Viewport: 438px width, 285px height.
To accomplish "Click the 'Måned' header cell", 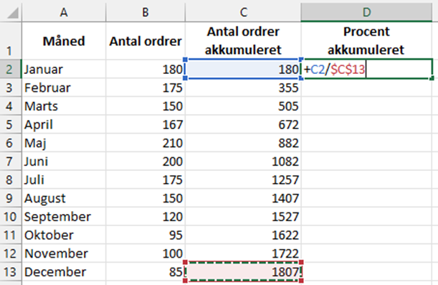I will 64,41.
